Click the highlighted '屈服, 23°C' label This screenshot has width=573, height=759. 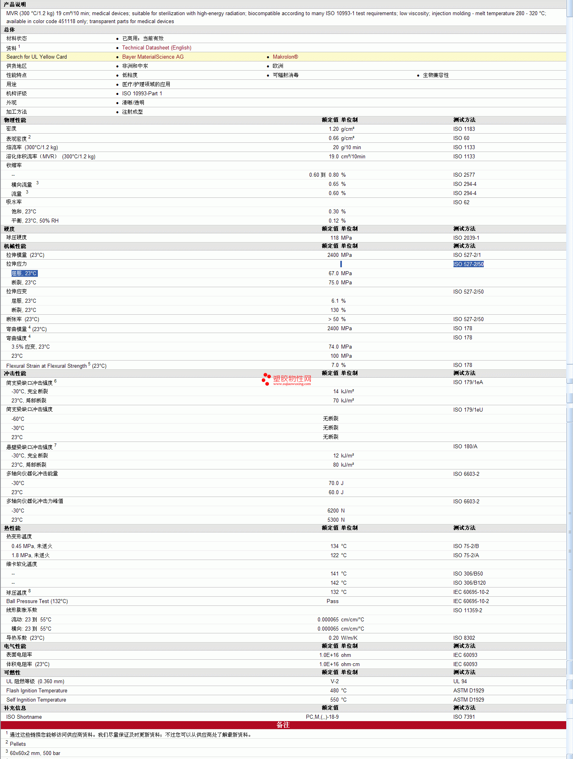pyautogui.click(x=24, y=274)
